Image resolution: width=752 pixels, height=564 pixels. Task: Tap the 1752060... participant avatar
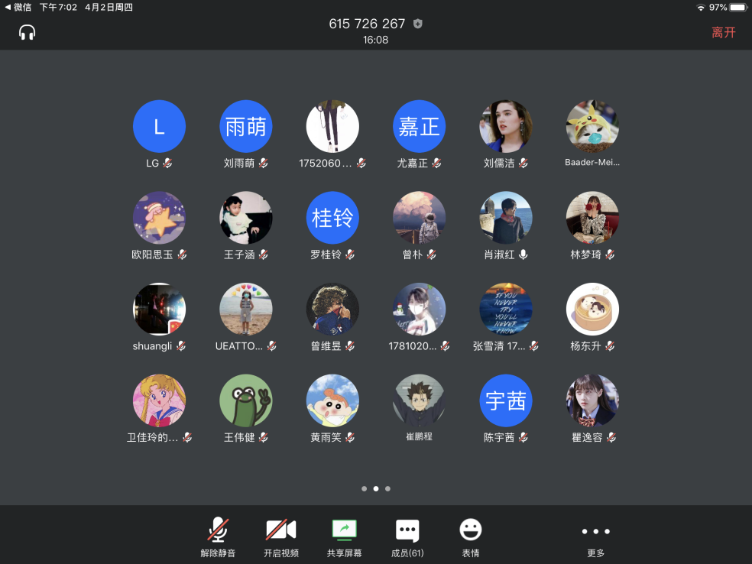click(x=332, y=127)
